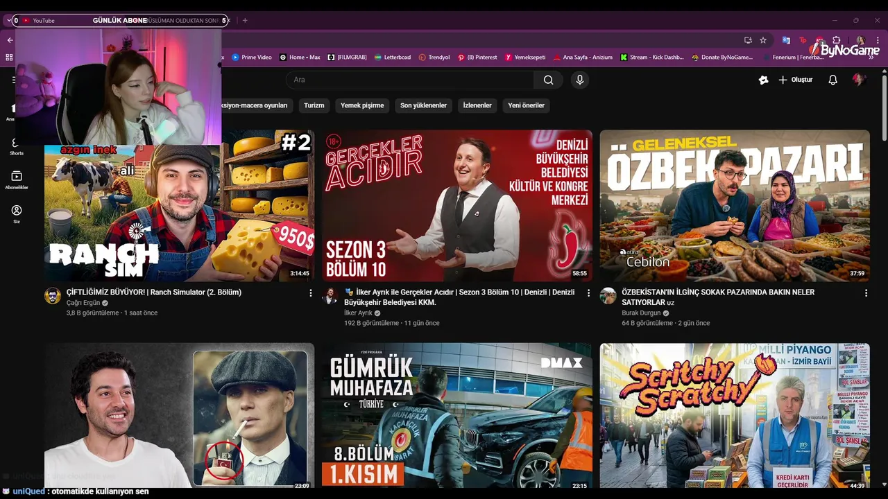
Task: Open Prime Video bookmark
Action: pos(252,58)
